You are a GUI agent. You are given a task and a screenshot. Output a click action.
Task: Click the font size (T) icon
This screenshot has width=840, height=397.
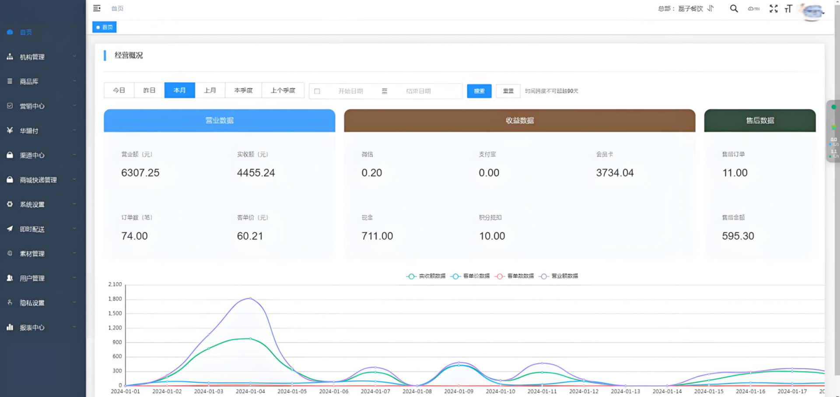tap(788, 9)
